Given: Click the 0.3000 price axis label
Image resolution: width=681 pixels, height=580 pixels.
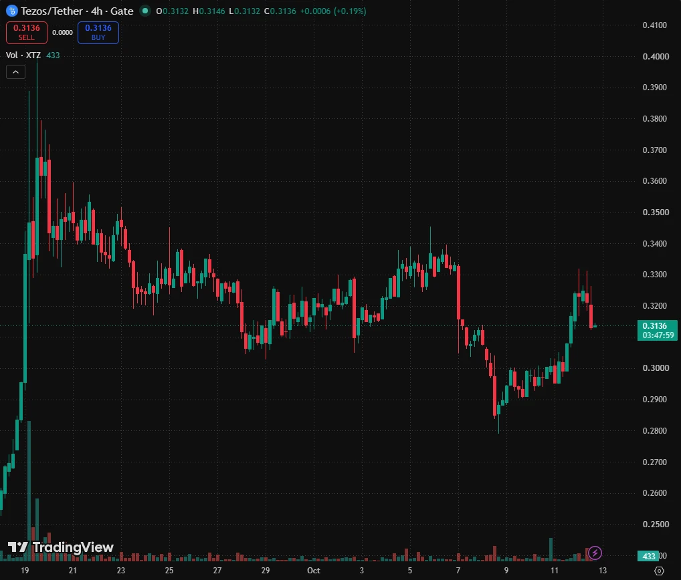Looking at the screenshot, I should 656,368.
